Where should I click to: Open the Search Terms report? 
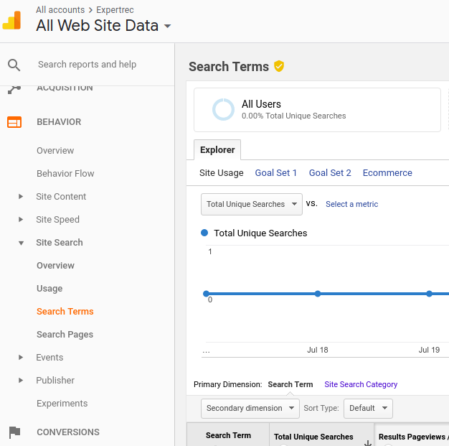point(65,312)
